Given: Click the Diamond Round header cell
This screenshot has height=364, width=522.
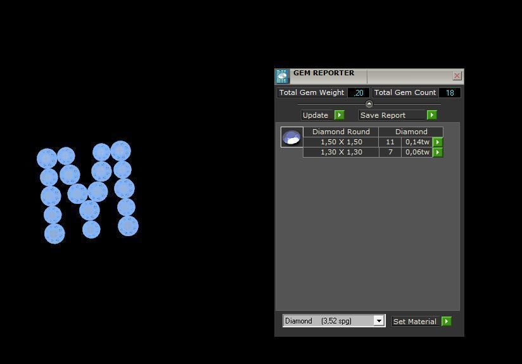Looking at the screenshot, I should point(341,132).
